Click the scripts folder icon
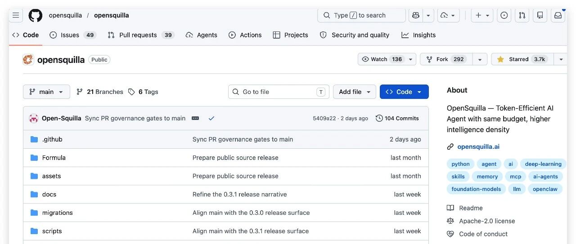Screen dimensions: 576x244 point(34,231)
